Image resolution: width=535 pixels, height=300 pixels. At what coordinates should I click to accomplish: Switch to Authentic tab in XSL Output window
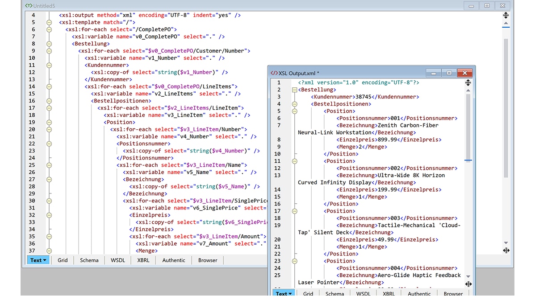click(x=419, y=293)
